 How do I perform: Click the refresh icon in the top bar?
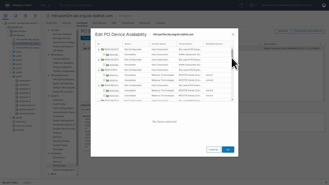[x=241, y=5]
